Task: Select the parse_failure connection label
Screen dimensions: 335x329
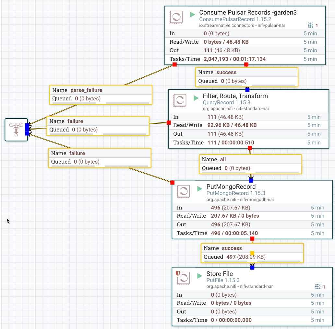Action: [x=101, y=94]
